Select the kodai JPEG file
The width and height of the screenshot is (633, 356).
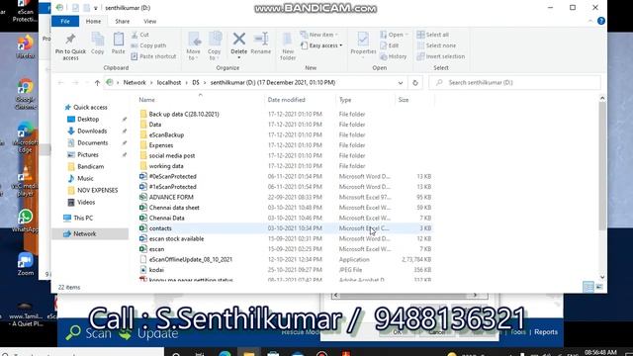(x=156, y=270)
